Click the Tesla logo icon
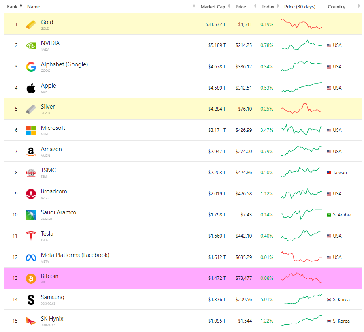The width and height of the screenshot is (364, 332). point(31,236)
